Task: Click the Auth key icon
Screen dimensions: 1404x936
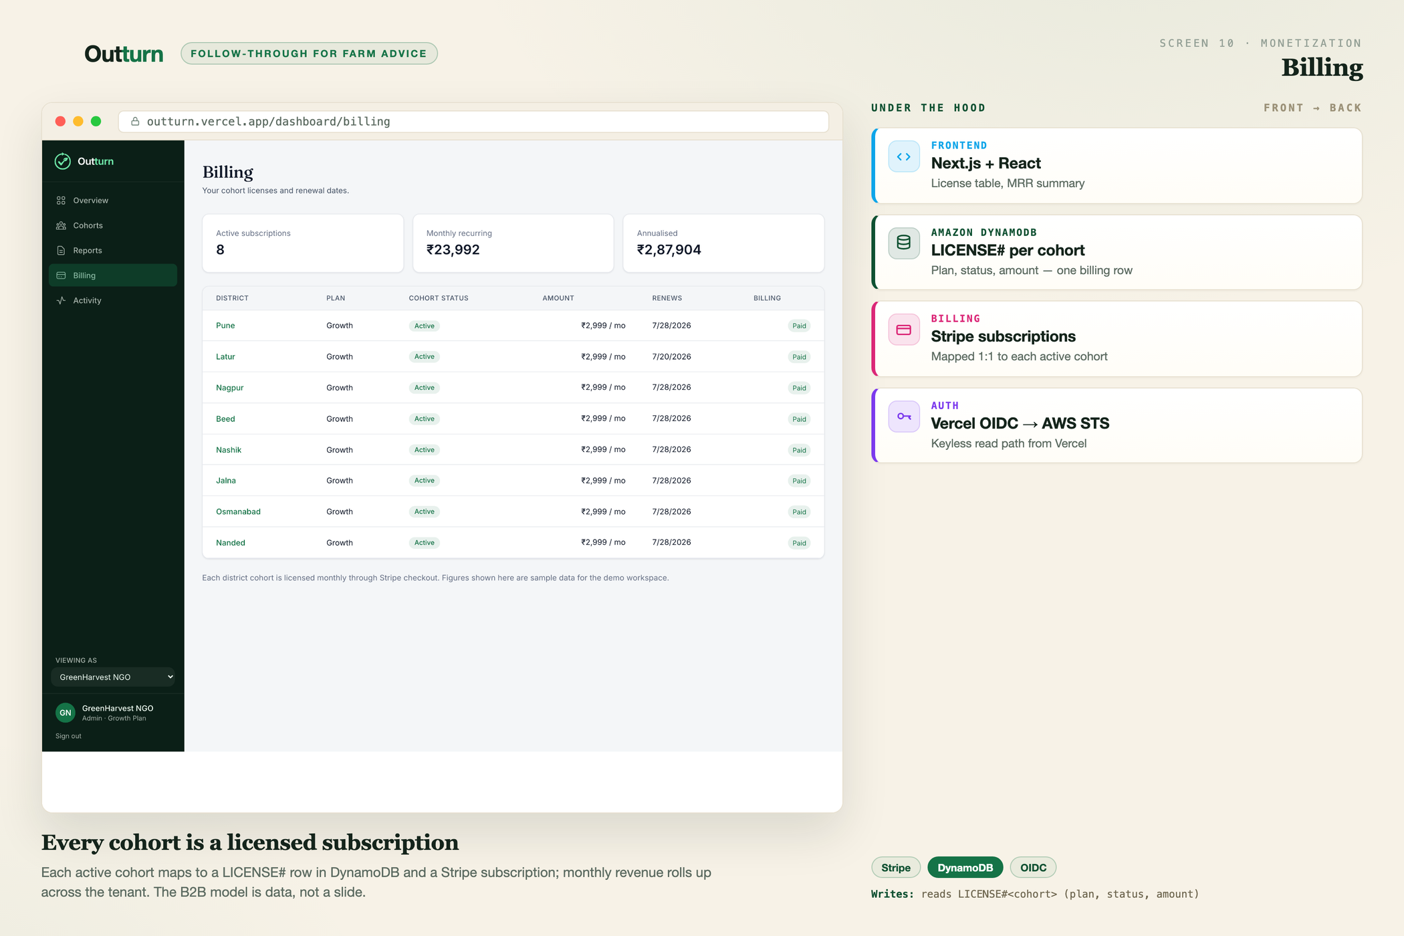Action: [903, 417]
